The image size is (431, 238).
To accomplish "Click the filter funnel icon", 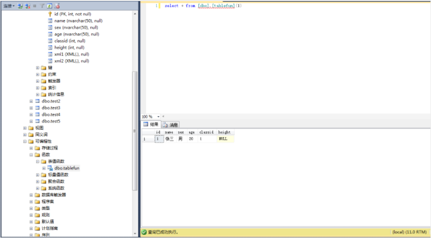I will tap(42, 5).
